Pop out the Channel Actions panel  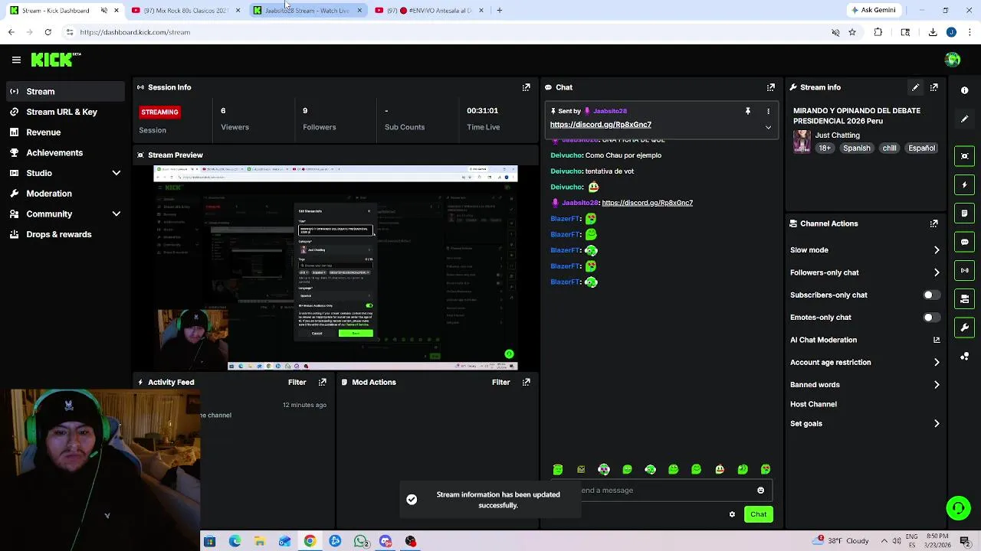[x=933, y=223]
